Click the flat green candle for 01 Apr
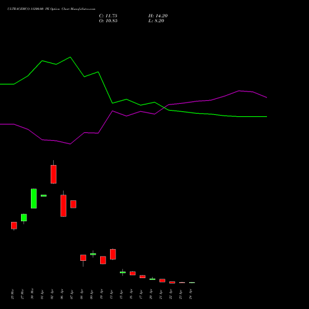The image size is (309, 309). (44, 195)
